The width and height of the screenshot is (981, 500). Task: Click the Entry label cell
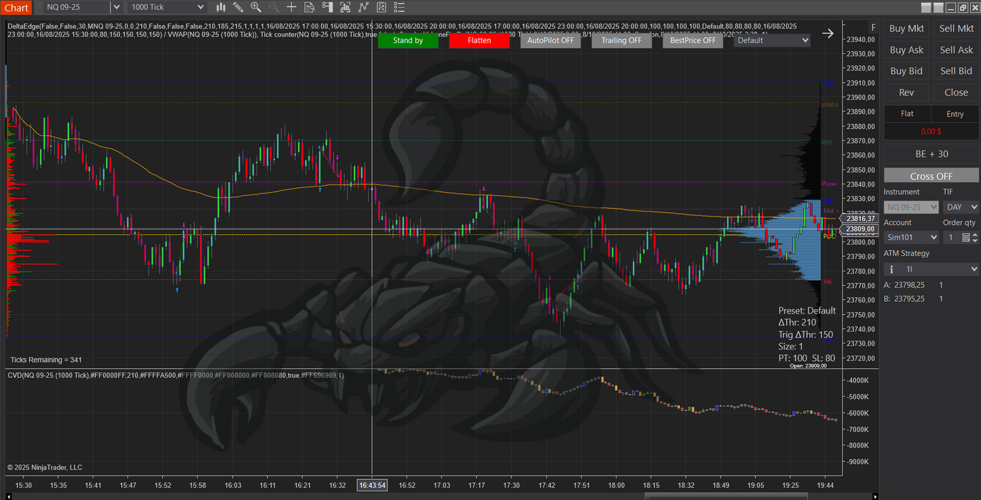click(x=955, y=113)
